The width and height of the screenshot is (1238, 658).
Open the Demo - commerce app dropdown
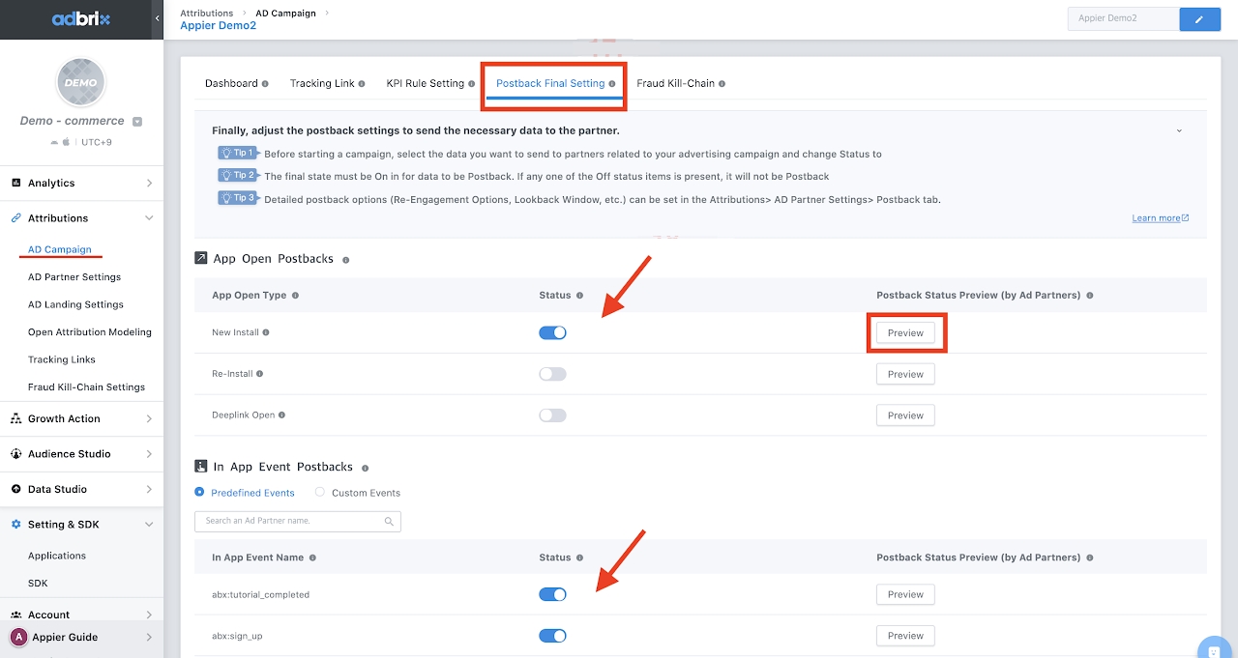(137, 122)
